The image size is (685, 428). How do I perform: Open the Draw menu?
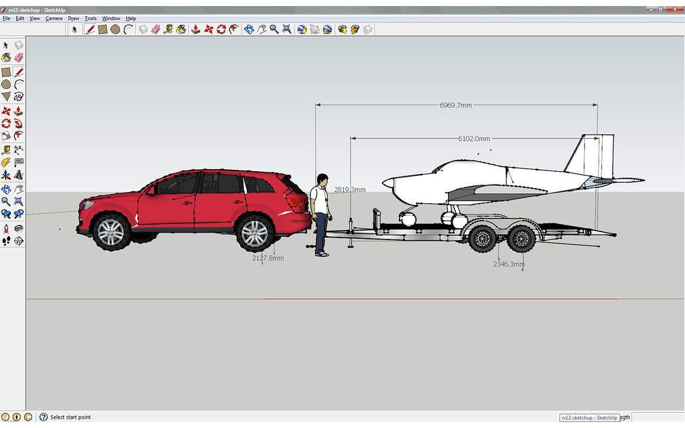(x=74, y=18)
